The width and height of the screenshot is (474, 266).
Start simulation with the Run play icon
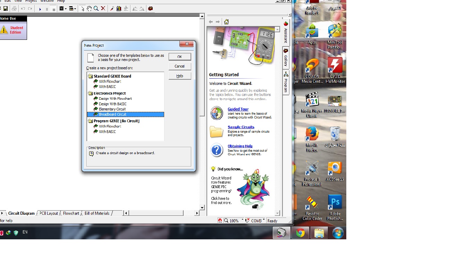pos(40,9)
